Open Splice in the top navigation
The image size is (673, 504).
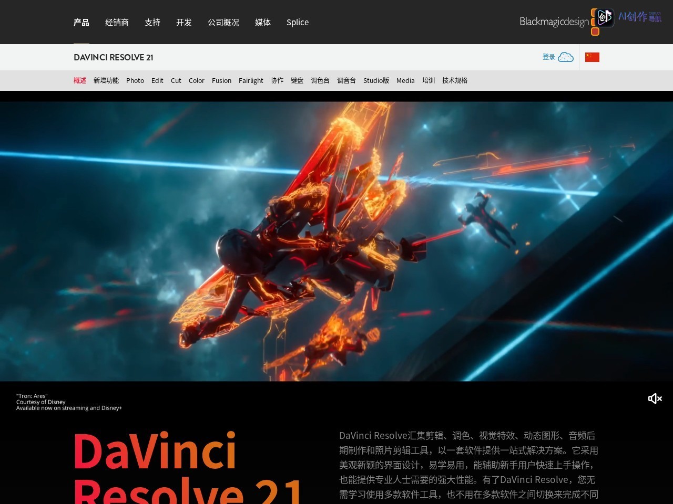pyautogui.click(x=298, y=22)
